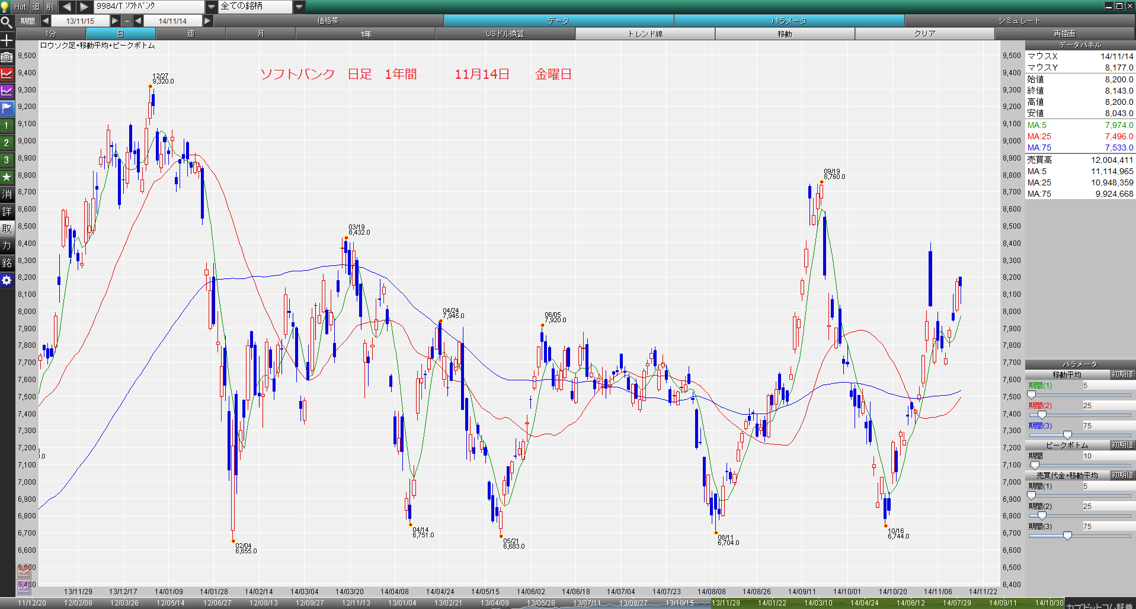Adjust 売買代金 期間(1) slider handle

(1032, 495)
